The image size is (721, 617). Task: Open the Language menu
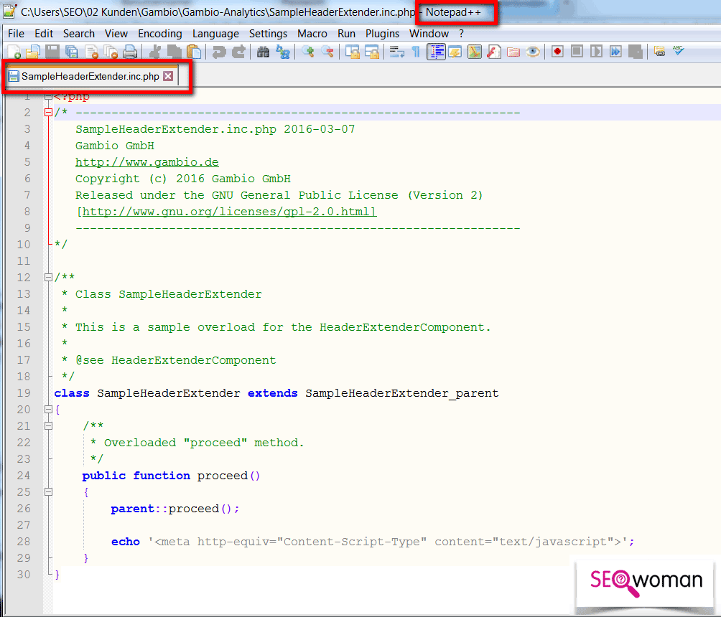pyautogui.click(x=215, y=34)
